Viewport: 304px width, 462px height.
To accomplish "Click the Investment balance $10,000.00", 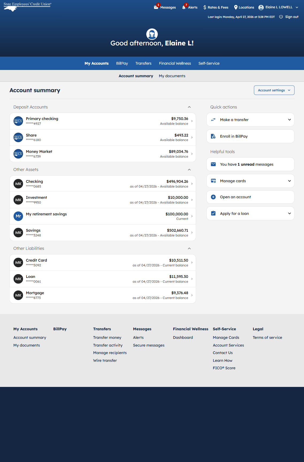I will pyautogui.click(x=178, y=197).
